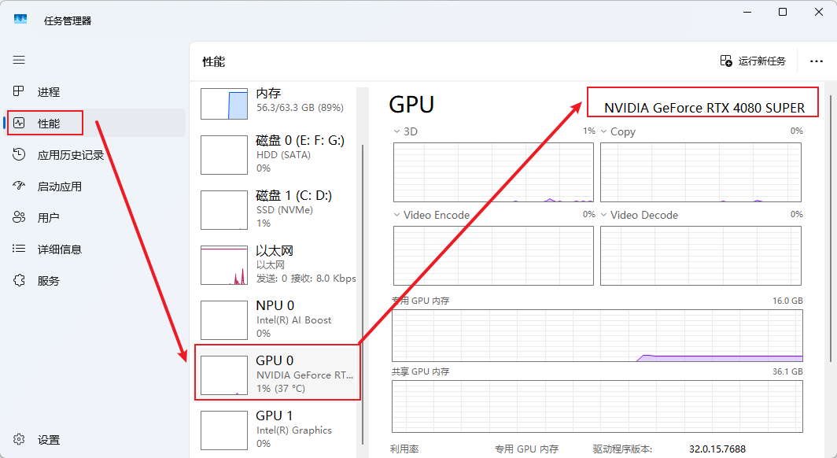Click the device list scrollbar

(x=363, y=294)
